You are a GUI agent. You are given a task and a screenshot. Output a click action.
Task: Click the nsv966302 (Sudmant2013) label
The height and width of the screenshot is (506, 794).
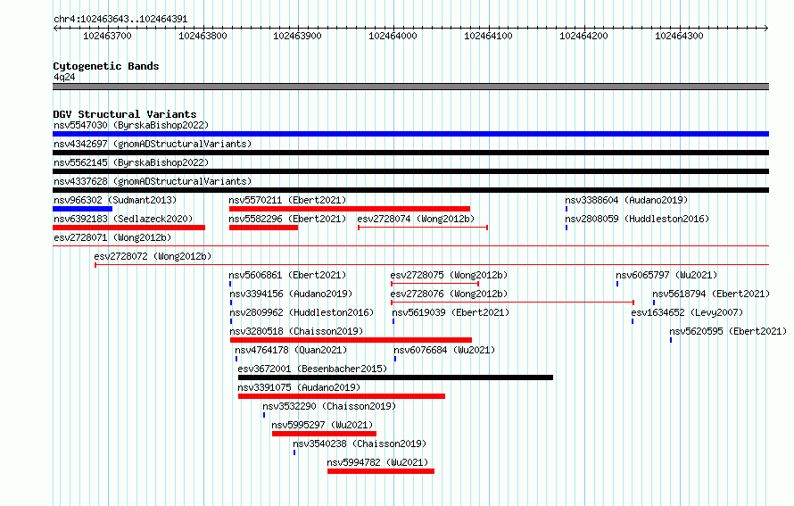point(115,200)
